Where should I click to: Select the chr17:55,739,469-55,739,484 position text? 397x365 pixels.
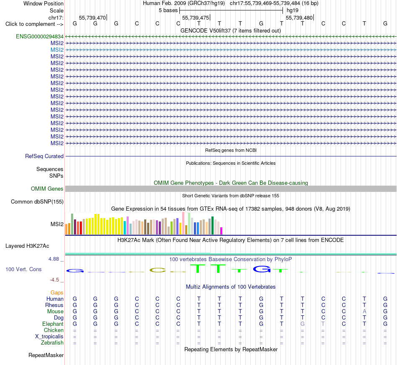coord(274,3)
